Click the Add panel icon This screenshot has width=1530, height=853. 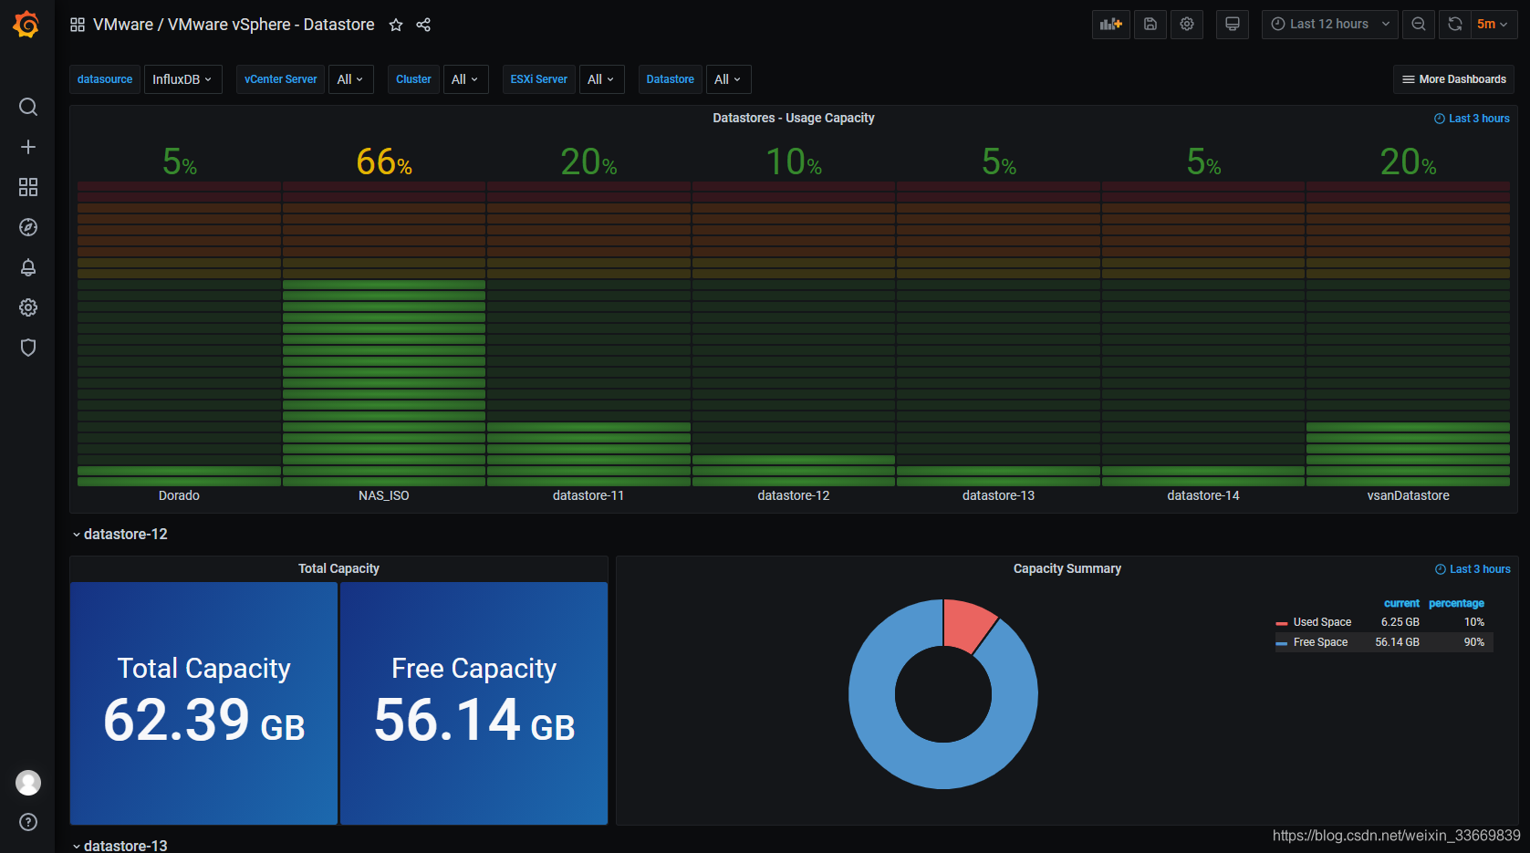(1110, 25)
